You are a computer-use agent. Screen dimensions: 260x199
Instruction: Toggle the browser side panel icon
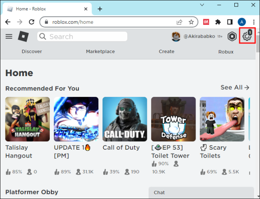pos(230,22)
